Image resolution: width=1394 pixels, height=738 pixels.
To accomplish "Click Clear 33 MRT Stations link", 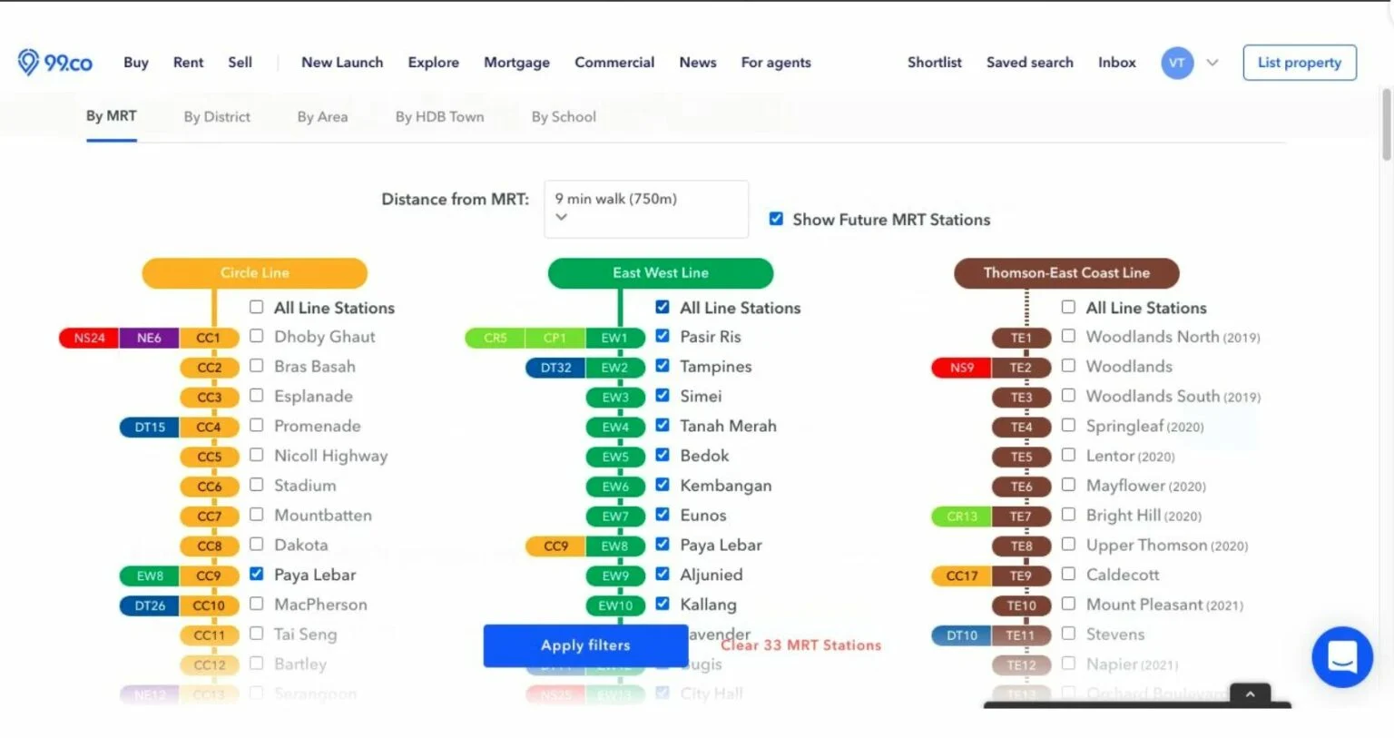I will (800, 645).
